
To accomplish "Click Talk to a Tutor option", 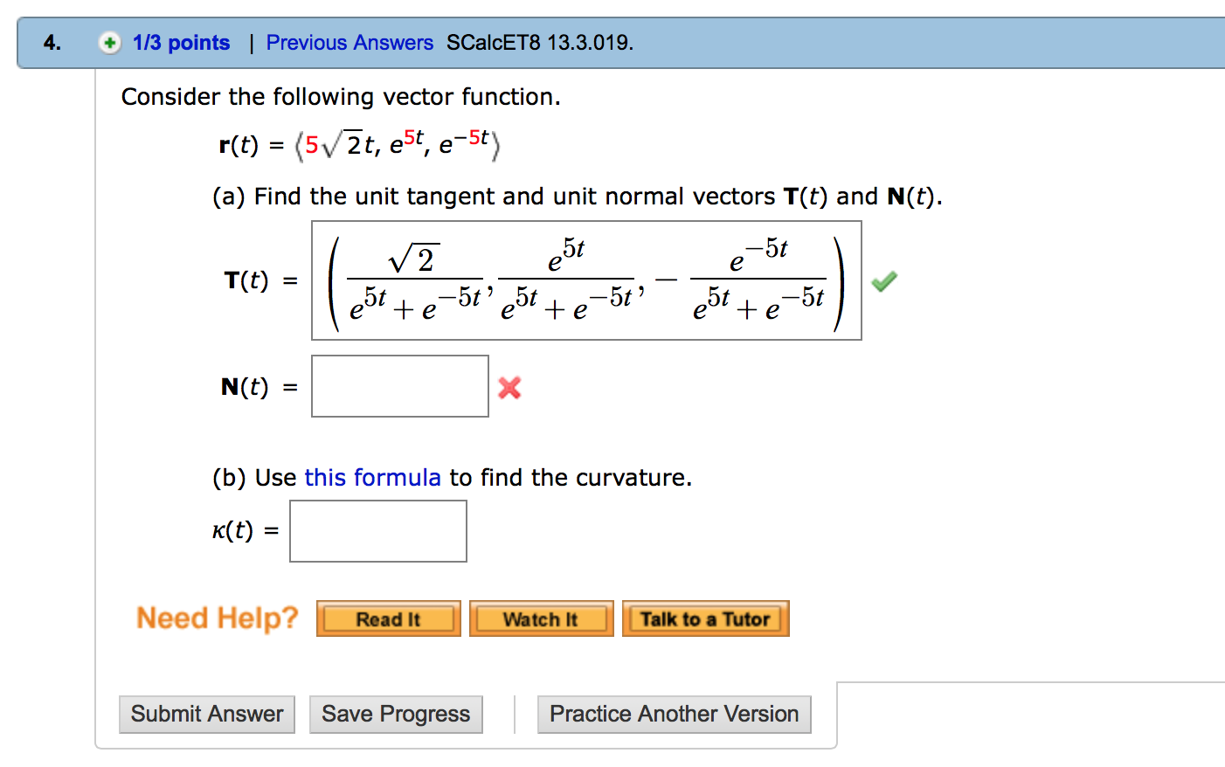I will point(706,618).
